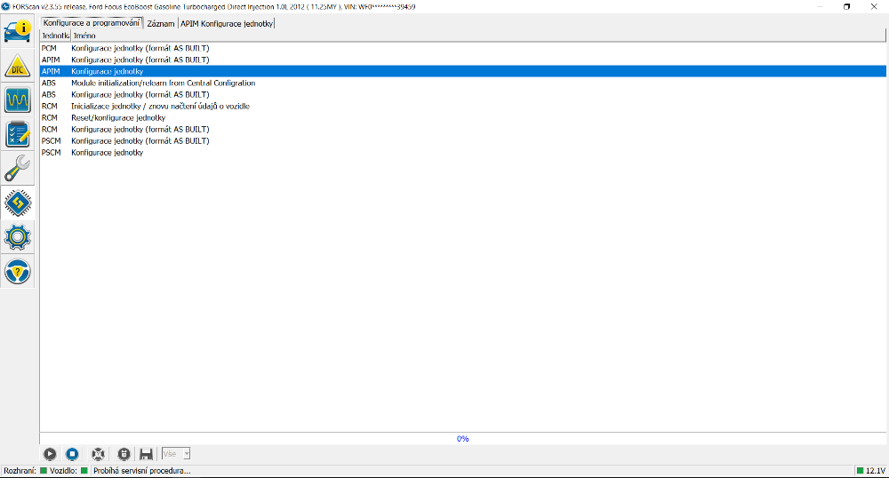Open the DTC trouble codes section
Viewport: 889px width, 478px height.
pos(18,66)
